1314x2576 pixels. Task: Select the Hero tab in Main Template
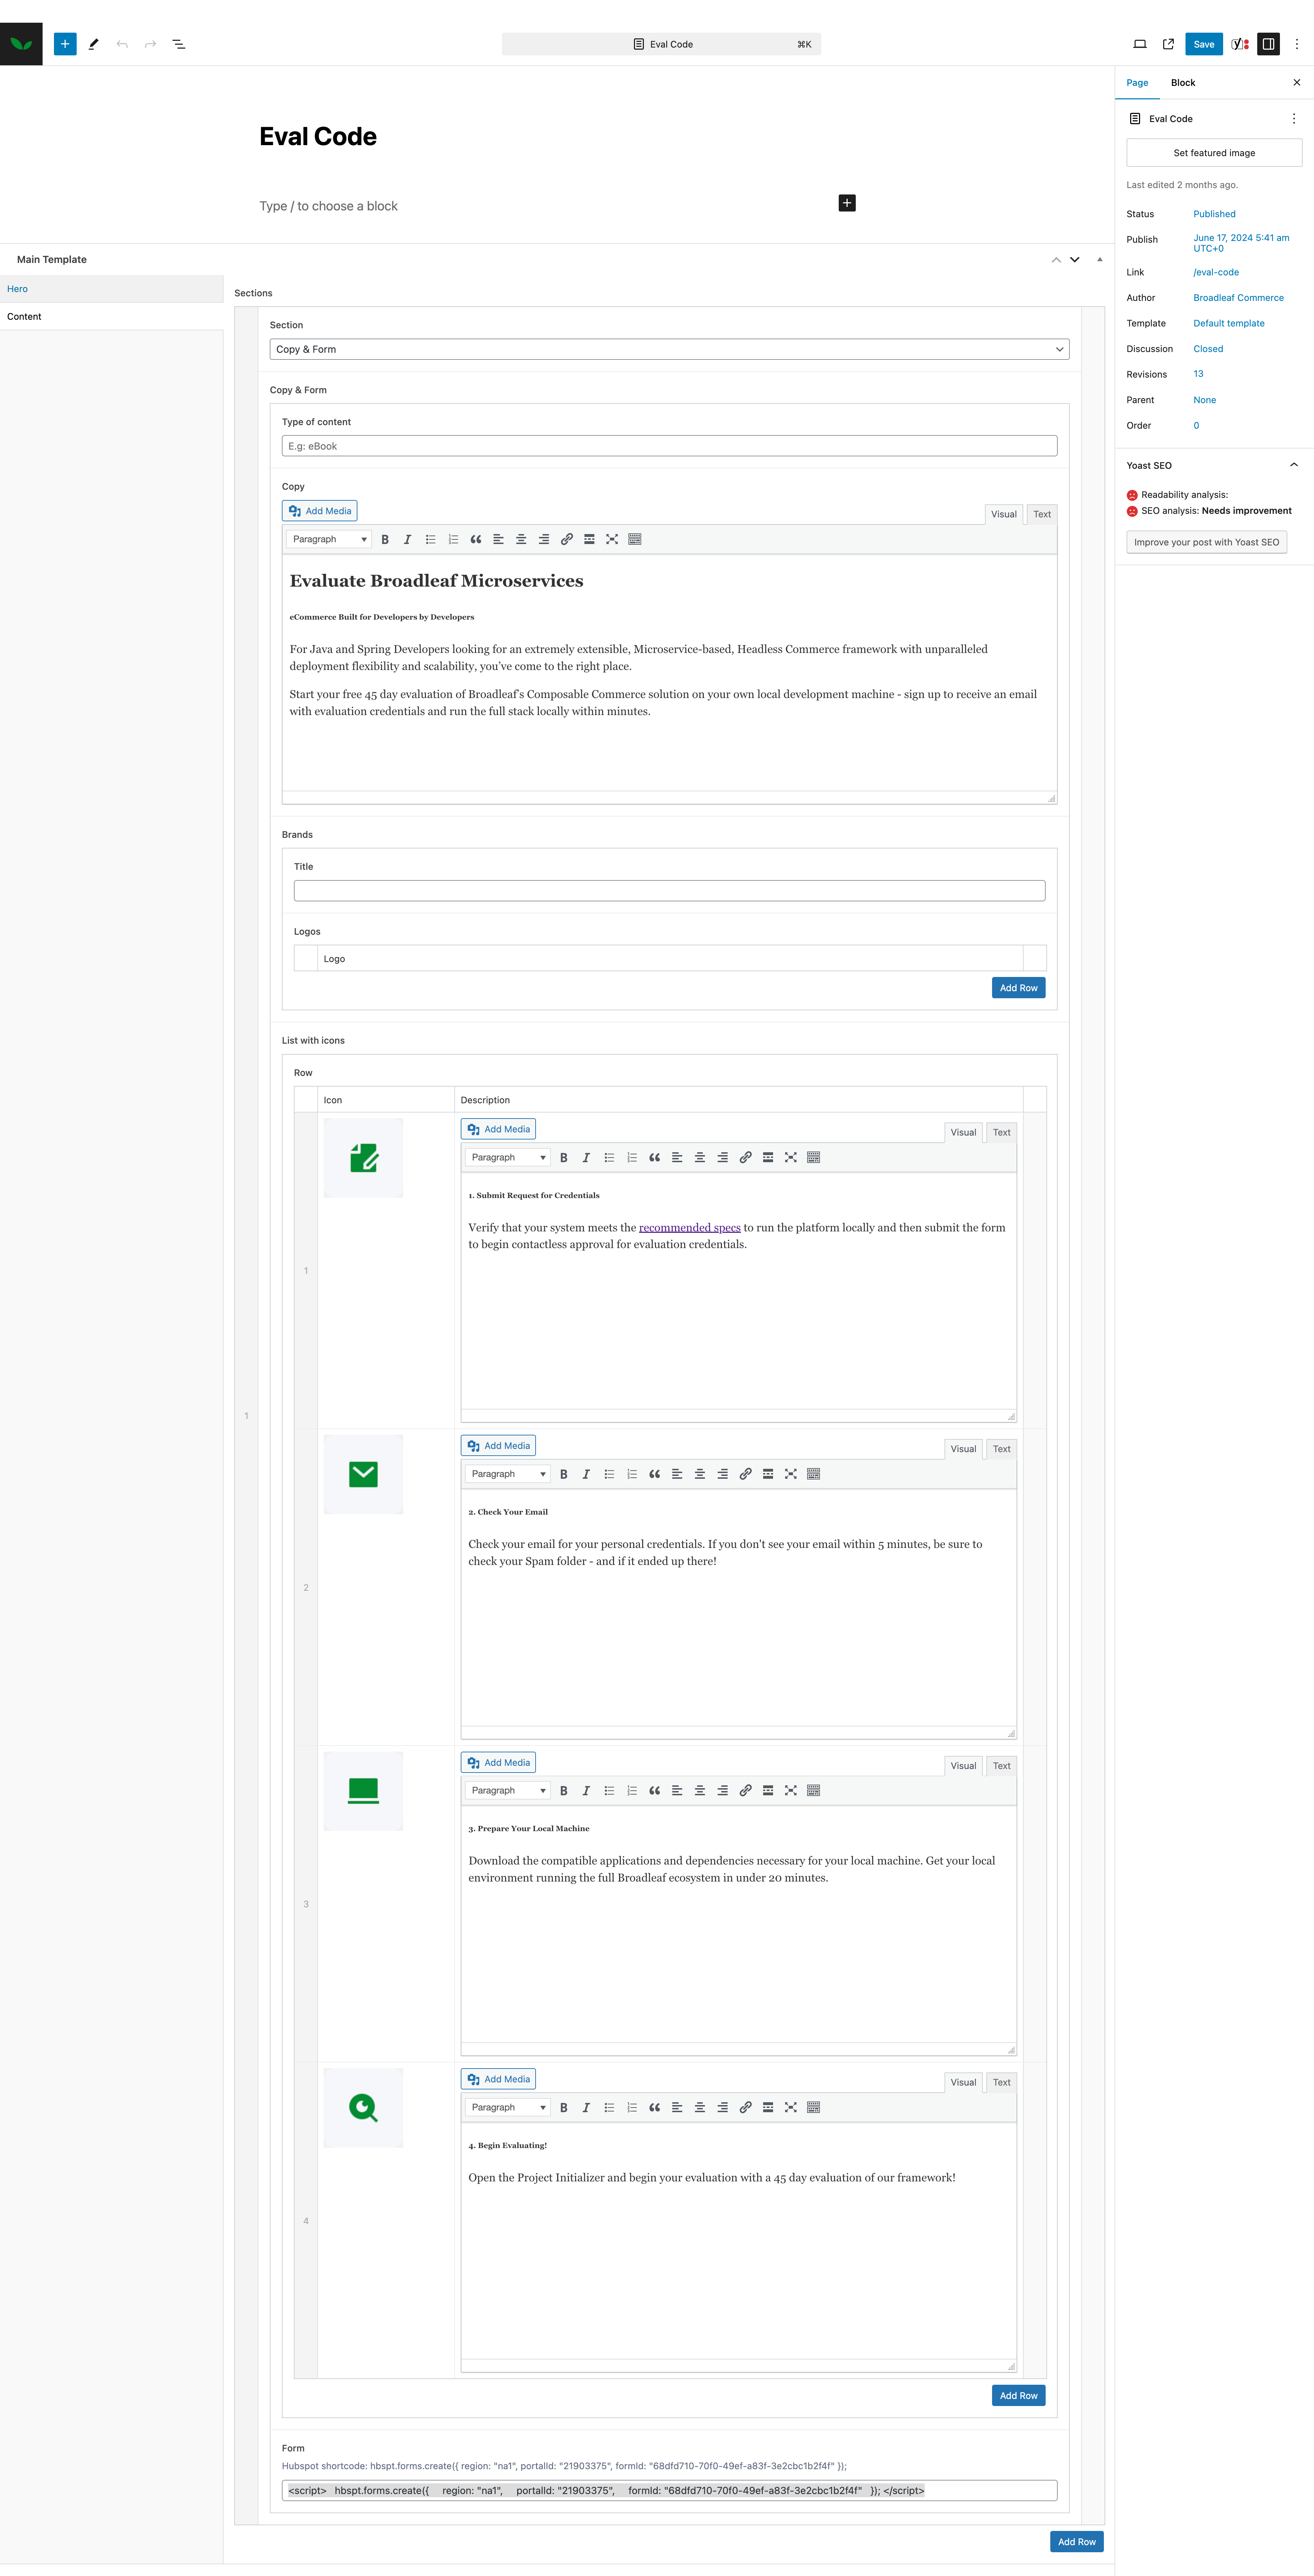[x=111, y=289]
